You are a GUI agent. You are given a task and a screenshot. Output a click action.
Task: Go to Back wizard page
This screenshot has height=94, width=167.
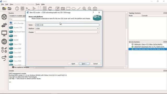click(x=73, y=64)
